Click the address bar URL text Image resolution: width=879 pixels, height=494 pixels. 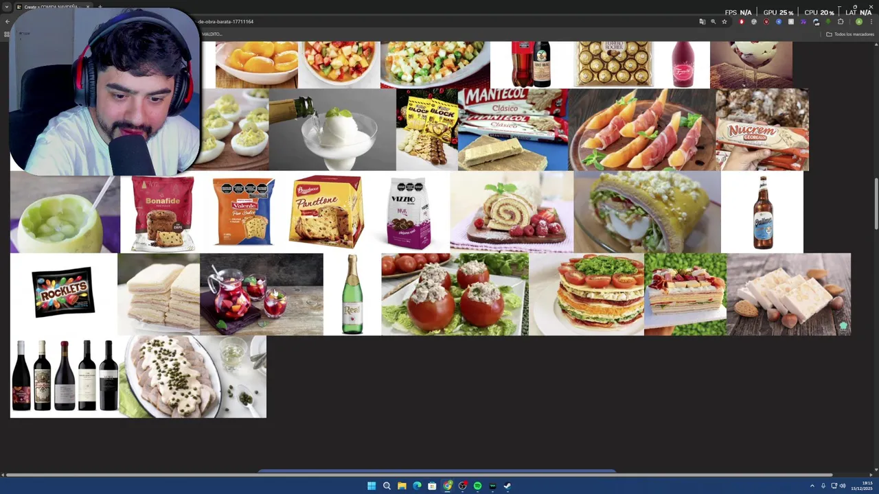226,22
